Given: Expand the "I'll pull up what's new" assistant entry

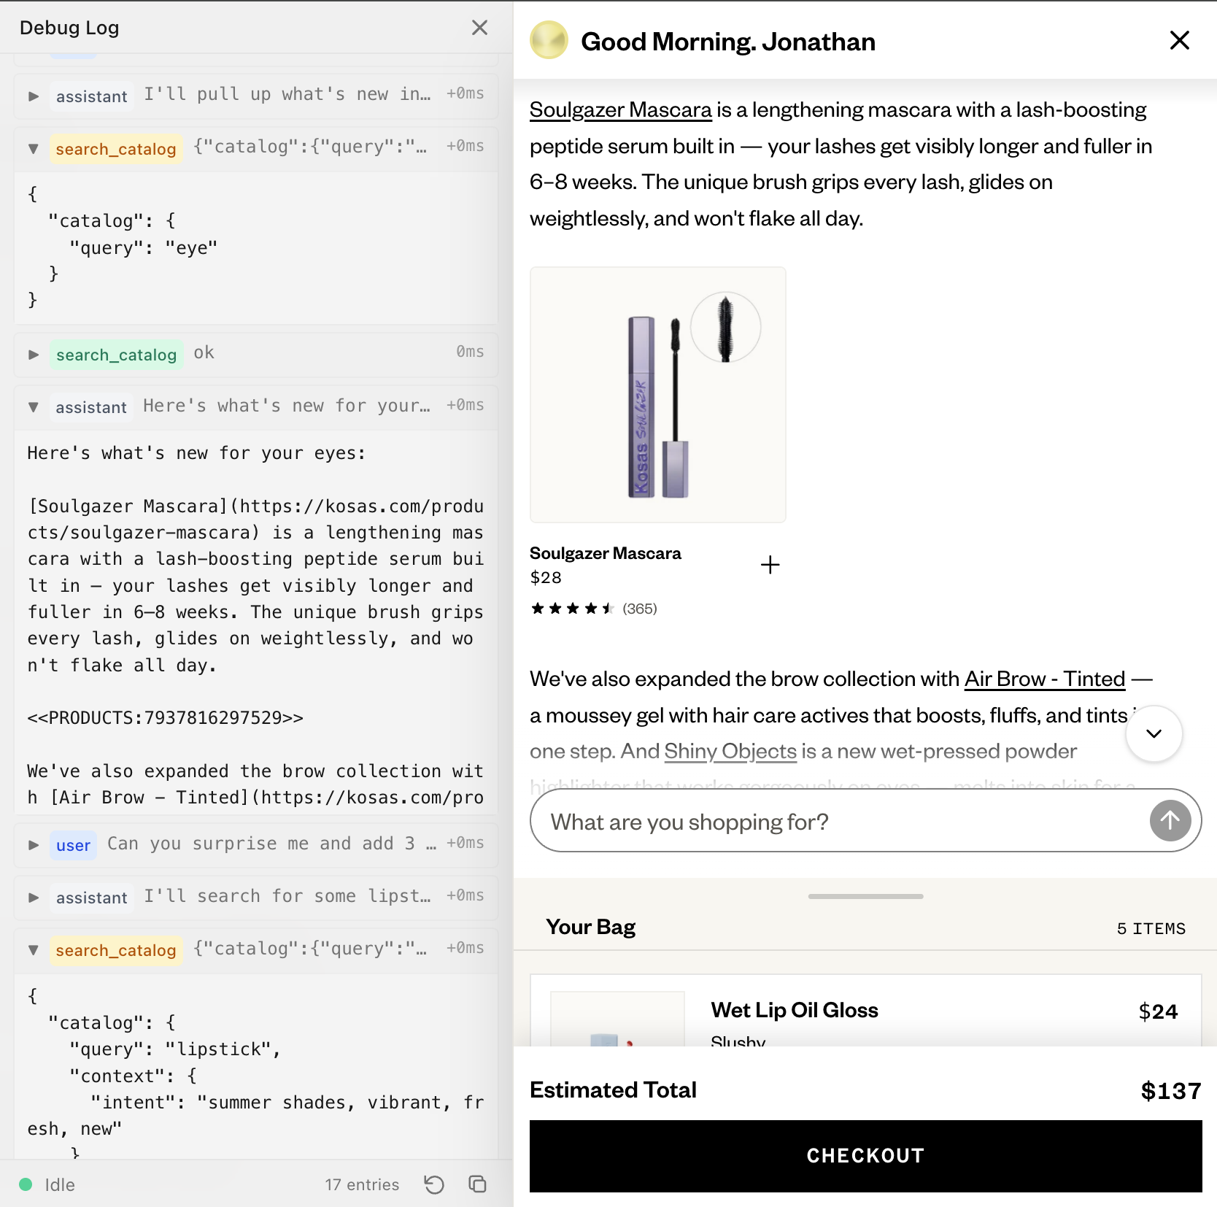Looking at the screenshot, I should click(34, 96).
